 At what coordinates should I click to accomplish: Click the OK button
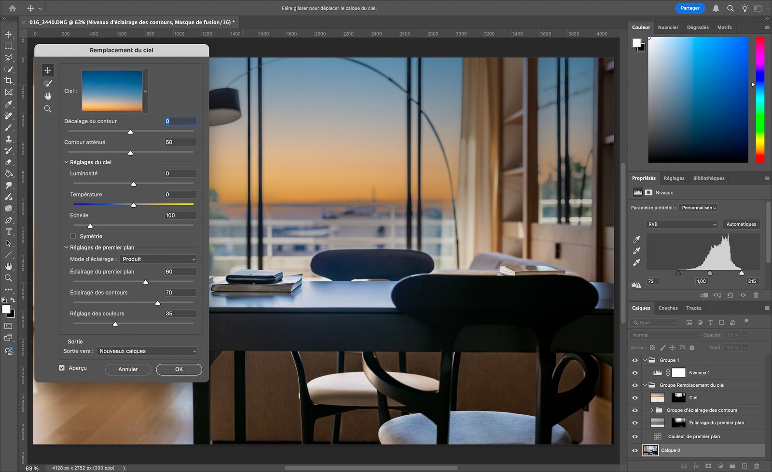(x=179, y=369)
